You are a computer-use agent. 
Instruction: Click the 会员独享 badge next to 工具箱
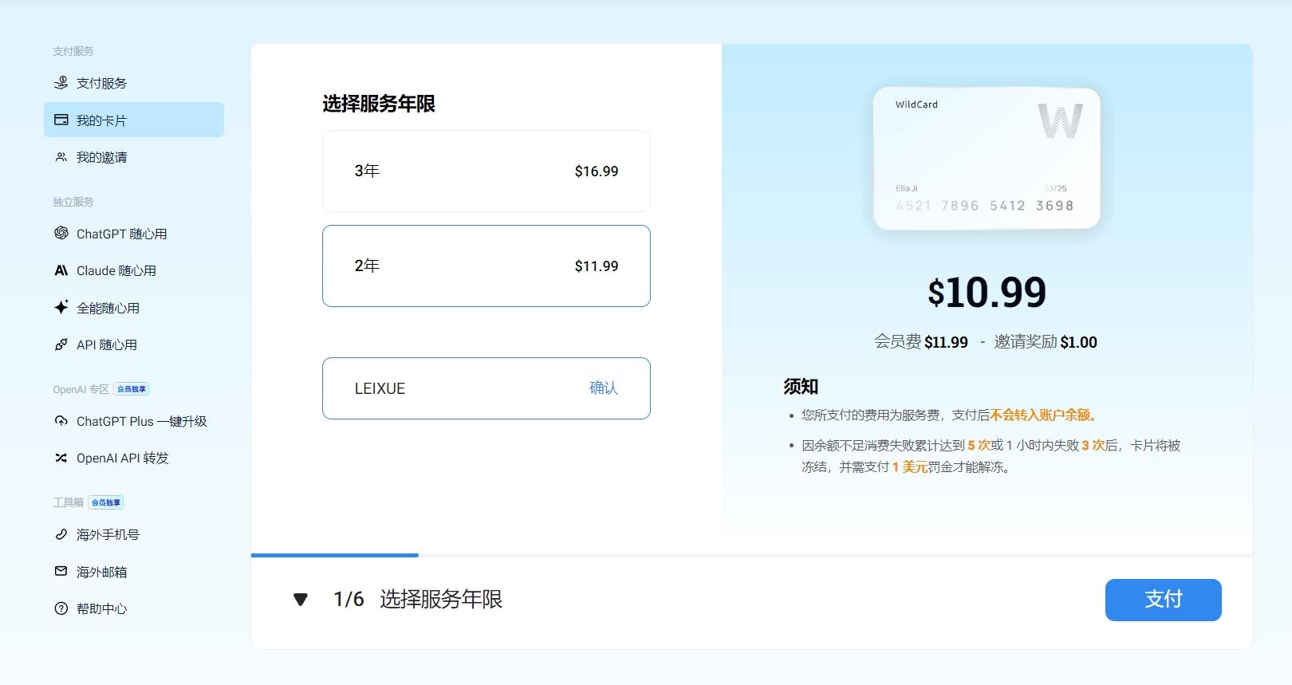pyautogui.click(x=106, y=502)
